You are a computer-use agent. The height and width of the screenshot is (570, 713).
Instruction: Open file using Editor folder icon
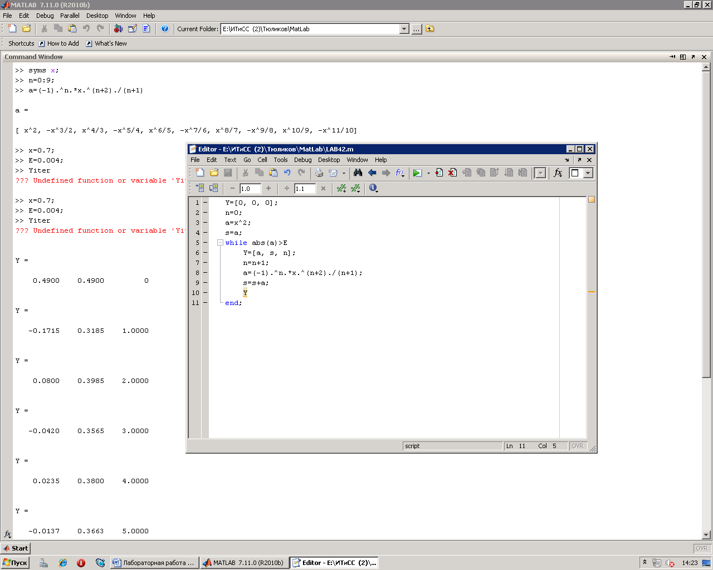[214, 173]
